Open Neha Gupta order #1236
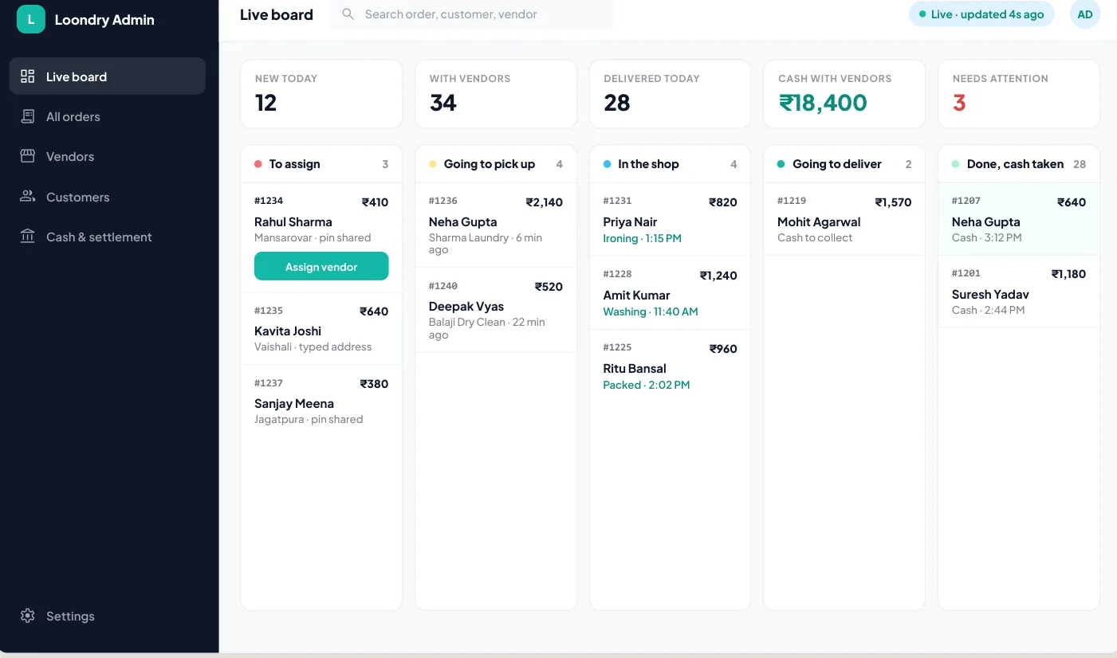Image resolution: width=1117 pixels, height=658 pixels. pos(496,225)
